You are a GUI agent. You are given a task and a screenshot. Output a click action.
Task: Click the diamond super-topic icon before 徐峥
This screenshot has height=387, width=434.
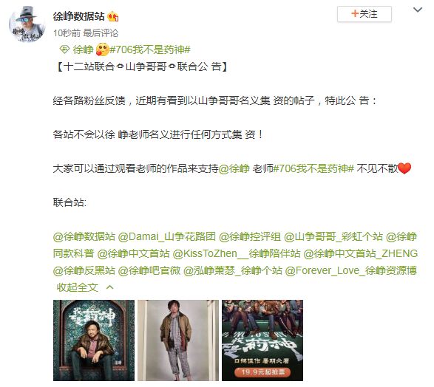[x=64, y=49]
